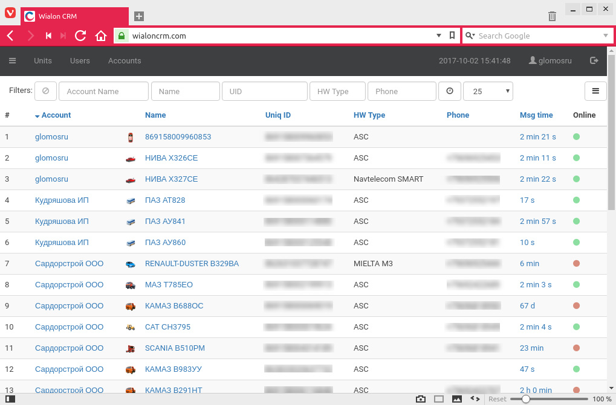Viewport: 616px width, 405px height.
Task: Open the rows-per-page dropdown showing 25
Action: 488,91
